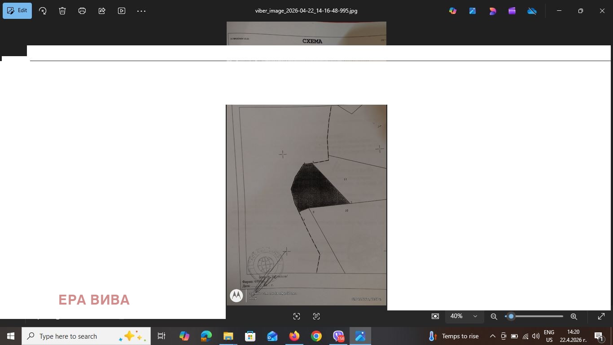Viewport: 613px width, 345px height.
Task: Expand hidden system tray icons chevron
Action: pyautogui.click(x=492, y=336)
